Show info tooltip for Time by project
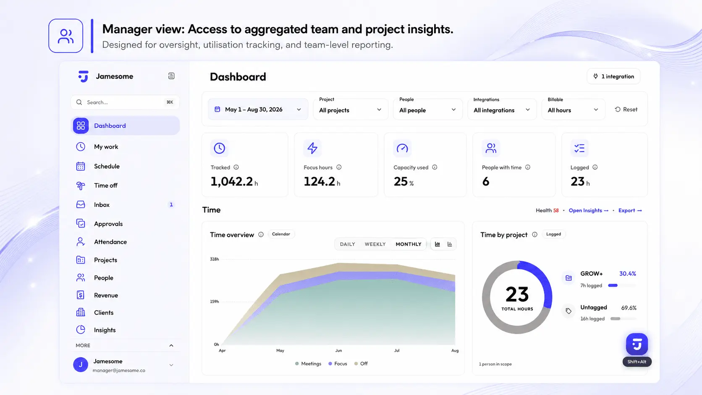This screenshot has height=395, width=702. [534, 235]
